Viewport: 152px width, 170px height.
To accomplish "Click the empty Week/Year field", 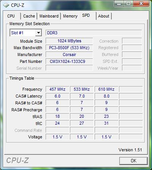I will tap(132, 68).
